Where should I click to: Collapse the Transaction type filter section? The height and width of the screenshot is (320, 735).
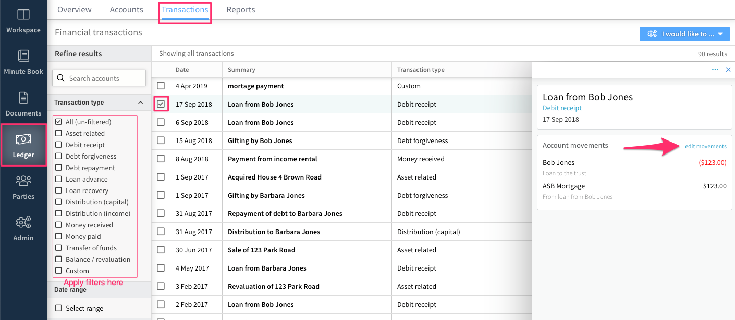pos(140,103)
